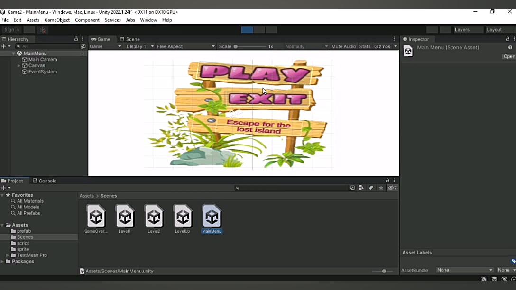Viewport: 516px width, 290px height.
Task: Open the Game view mode dropdown
Action: pos(105,47)
